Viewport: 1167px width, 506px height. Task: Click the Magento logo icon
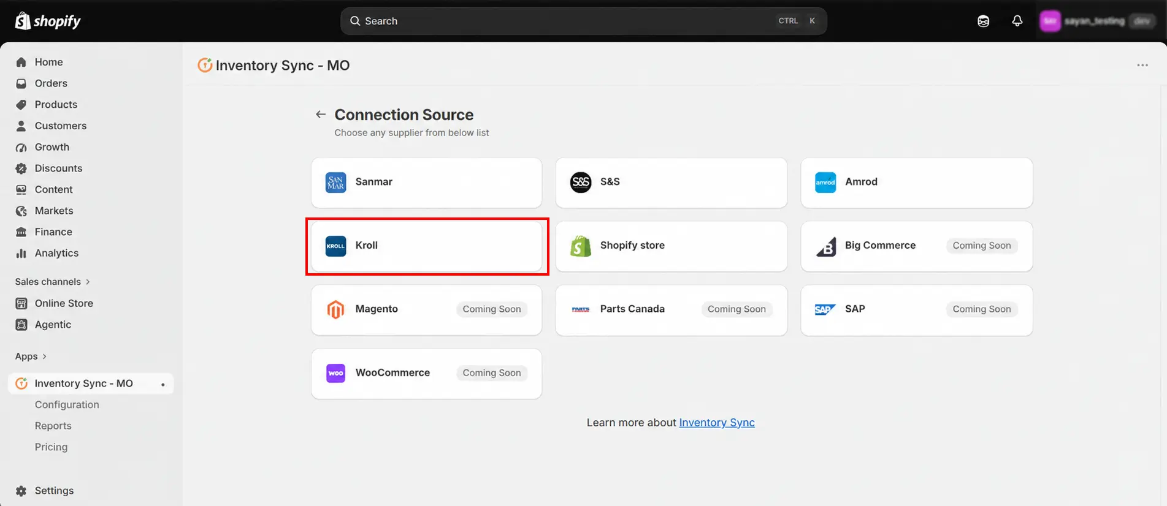(x=335, y=310)
